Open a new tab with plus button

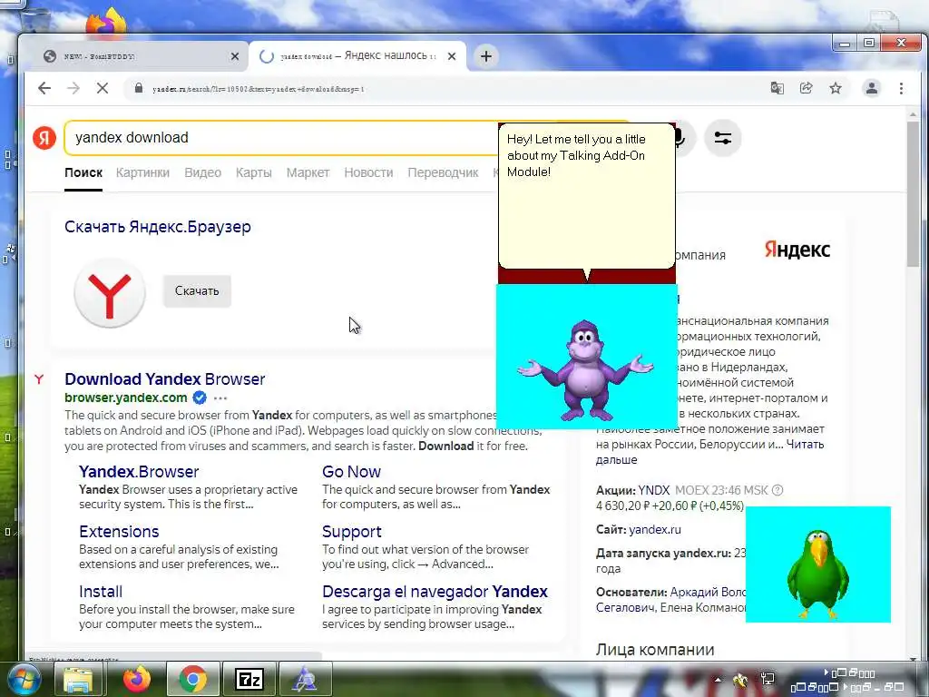click(486, 56)
